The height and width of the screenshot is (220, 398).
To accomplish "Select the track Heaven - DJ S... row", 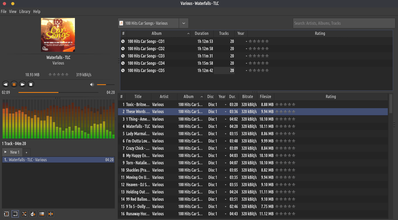I will coord(253,185).
